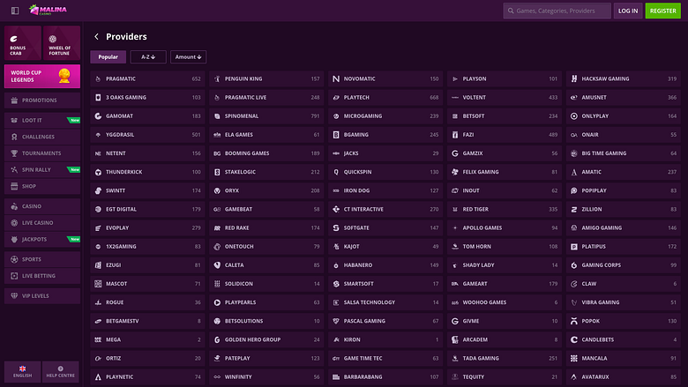The width and height of the screenshot is (688, 387).
Task: Click the Thunderkick logo icon
Action: click(98, 172)
